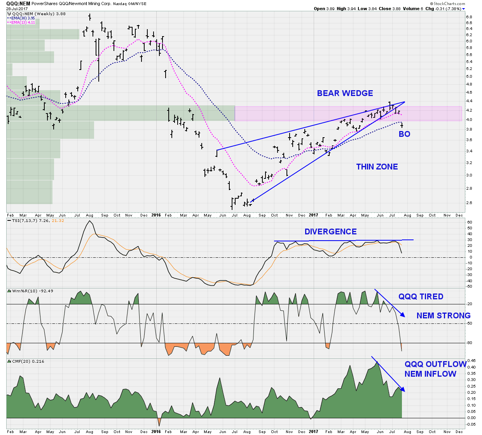482x435 pixels.
Task: Click the Wm%R(10) -92.49 indicator label
Action: (x=33, y=291)
